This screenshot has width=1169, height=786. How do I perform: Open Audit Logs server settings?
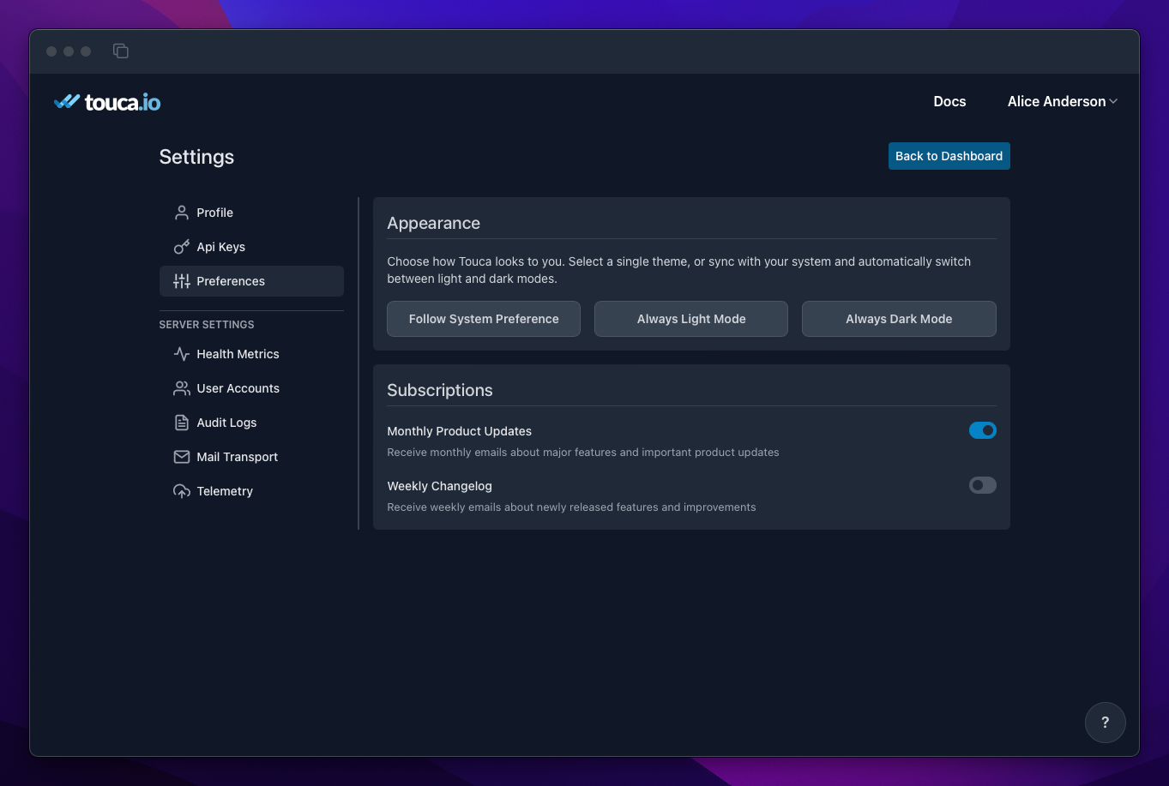point(251,423)
